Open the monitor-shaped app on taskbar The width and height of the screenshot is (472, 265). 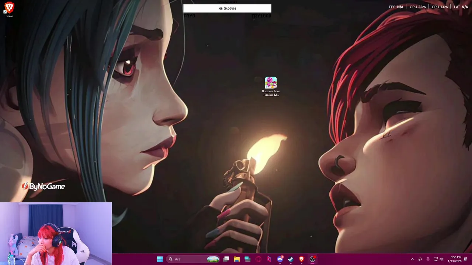tap(247, 259)
